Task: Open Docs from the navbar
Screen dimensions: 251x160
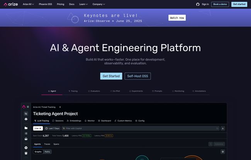Action: click(x=72, y=4)
